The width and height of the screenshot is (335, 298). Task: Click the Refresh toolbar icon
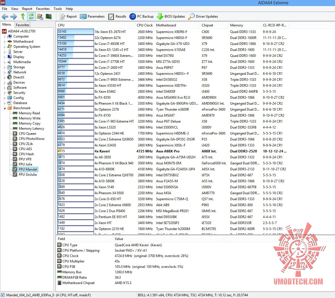(31, 16)
